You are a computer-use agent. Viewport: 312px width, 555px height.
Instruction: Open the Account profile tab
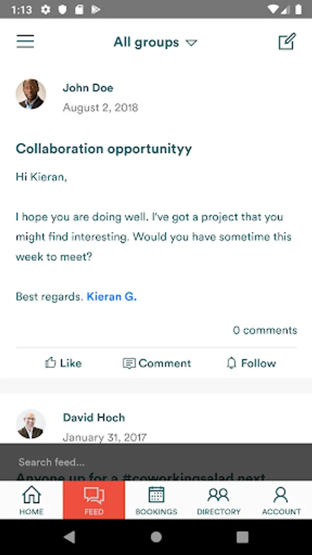(x=281, y=499)
